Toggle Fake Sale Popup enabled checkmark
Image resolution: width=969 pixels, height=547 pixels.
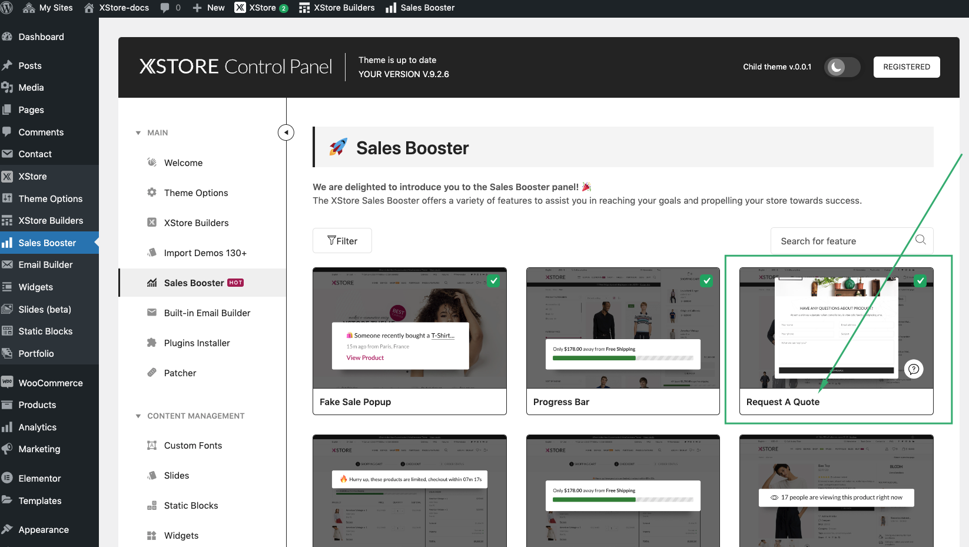pyautogui.click(x=494, y=281)
